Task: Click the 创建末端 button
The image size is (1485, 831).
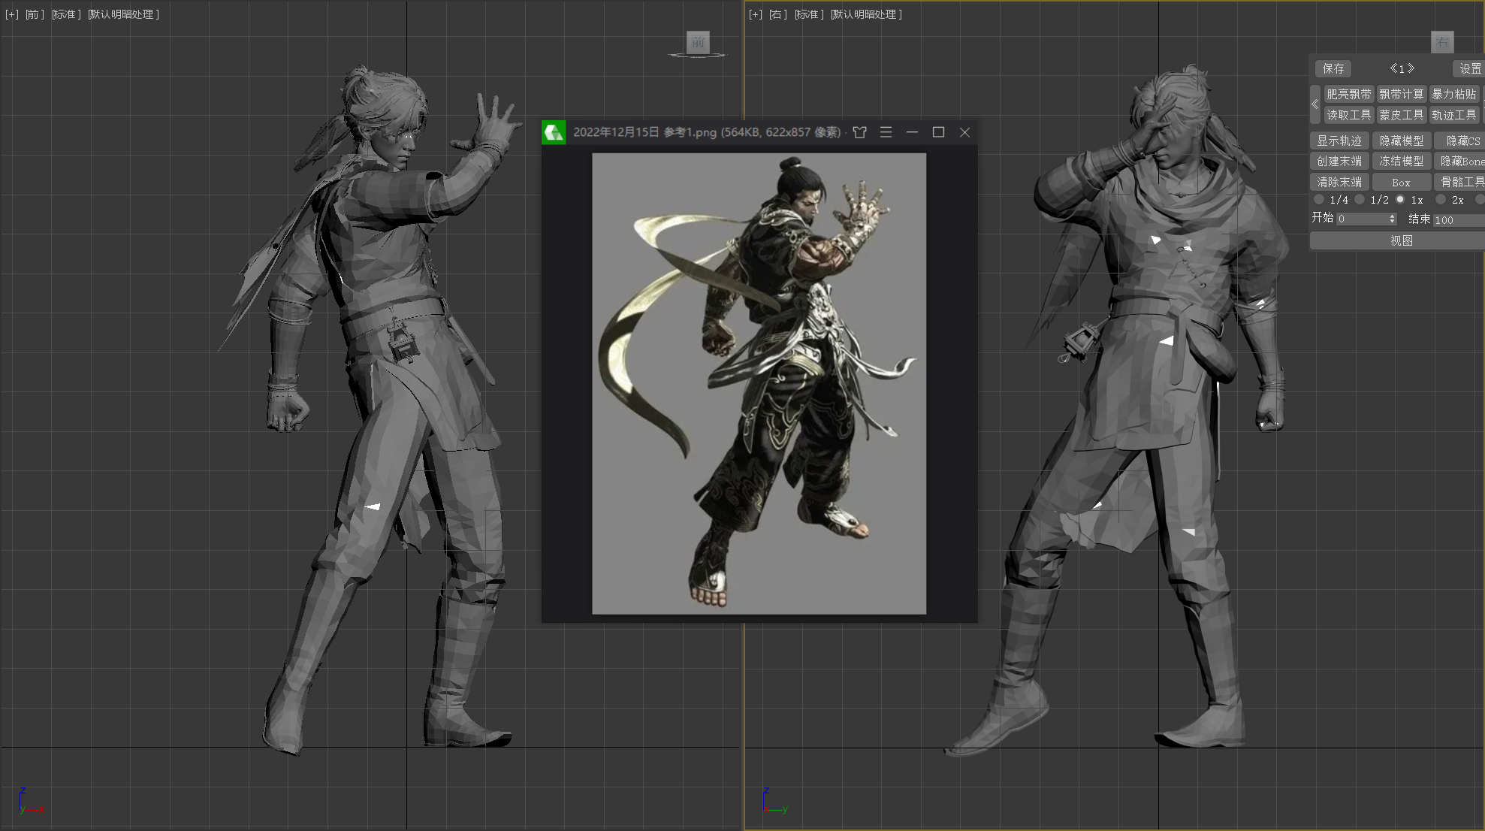Action: pyautogui.click(x=1339, y=161)
